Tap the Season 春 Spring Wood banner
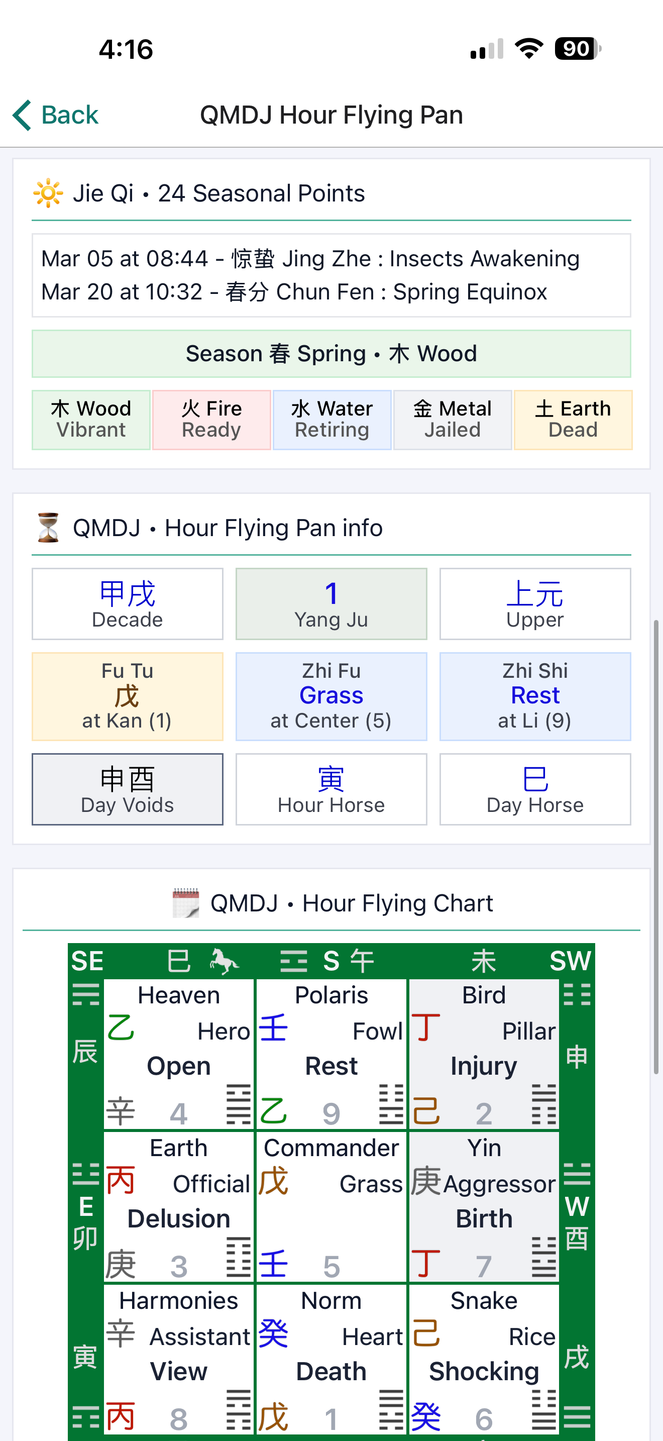663x1441 pixels. 331,354
